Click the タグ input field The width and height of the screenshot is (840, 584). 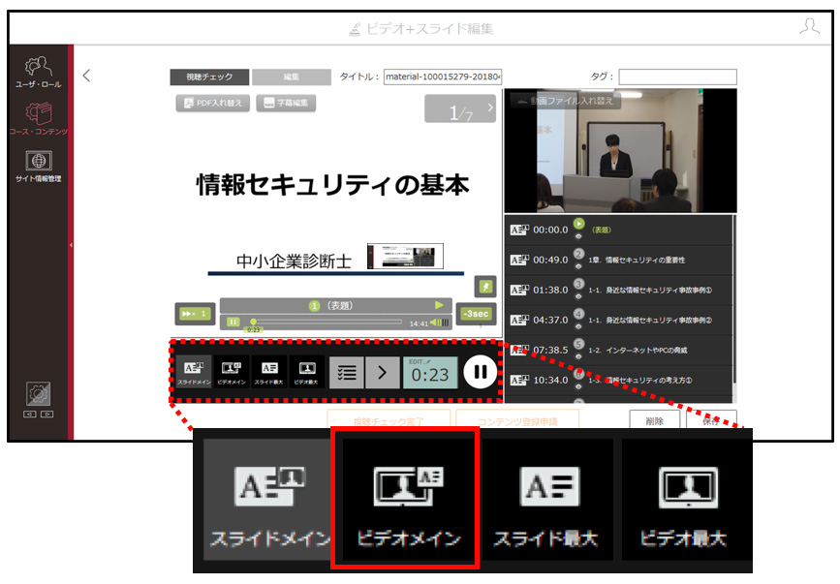click(x=677, y=77)
